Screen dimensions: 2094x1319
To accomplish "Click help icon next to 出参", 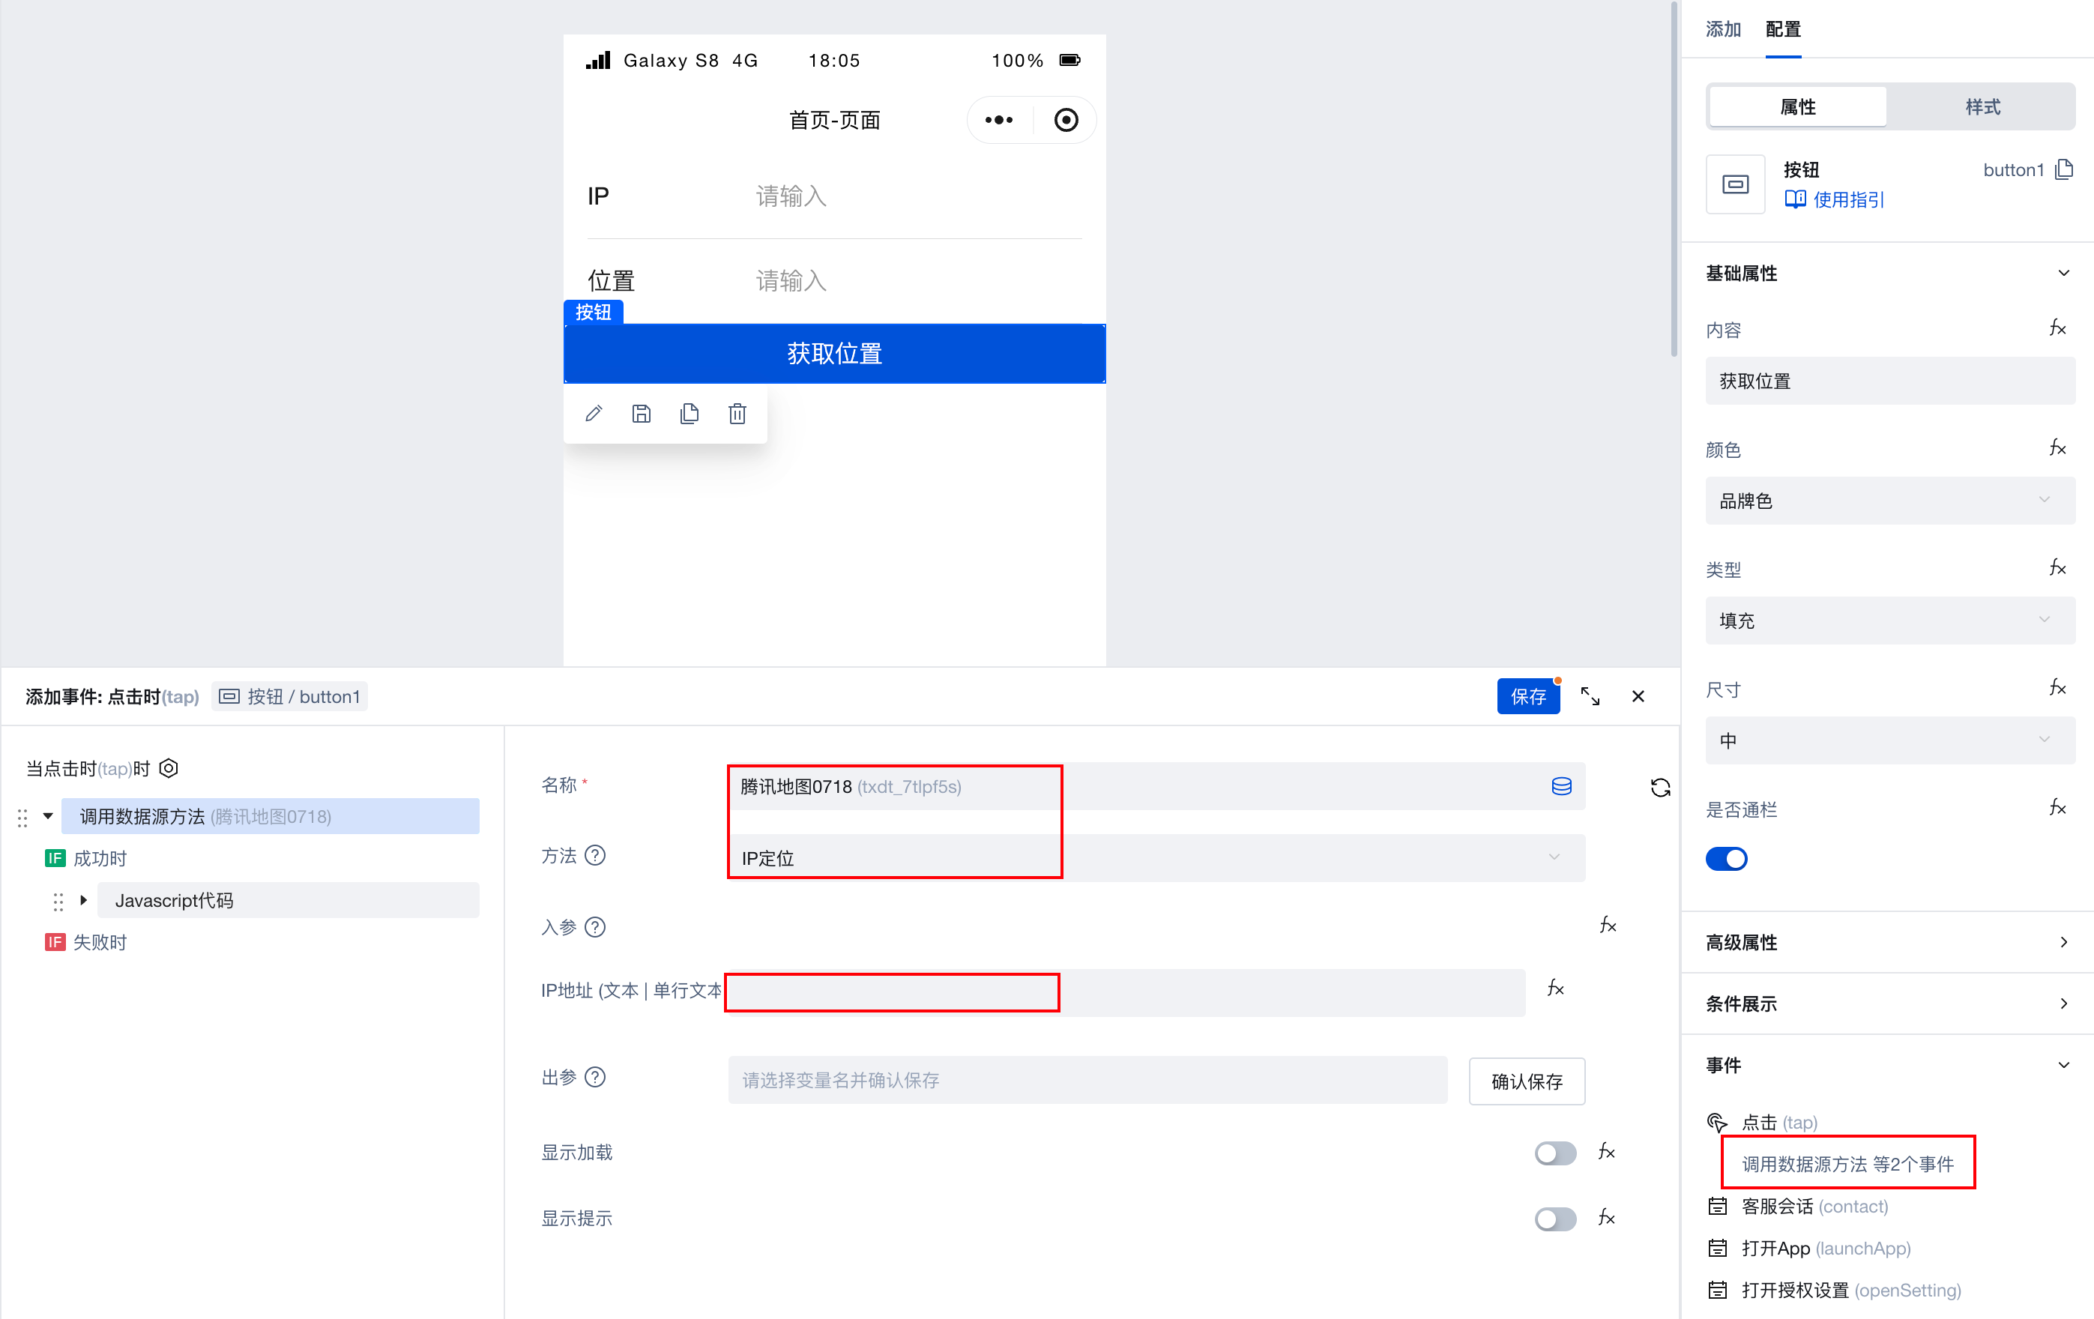I will point(595,1077).
